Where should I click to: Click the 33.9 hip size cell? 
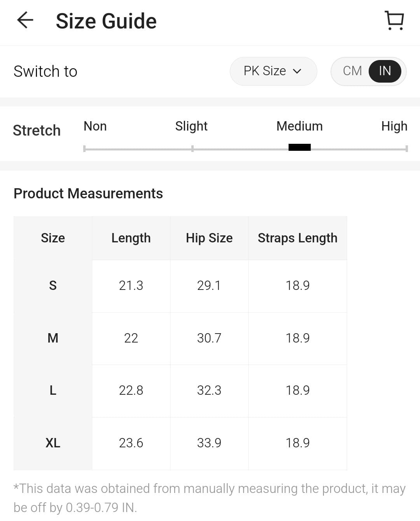209,443
